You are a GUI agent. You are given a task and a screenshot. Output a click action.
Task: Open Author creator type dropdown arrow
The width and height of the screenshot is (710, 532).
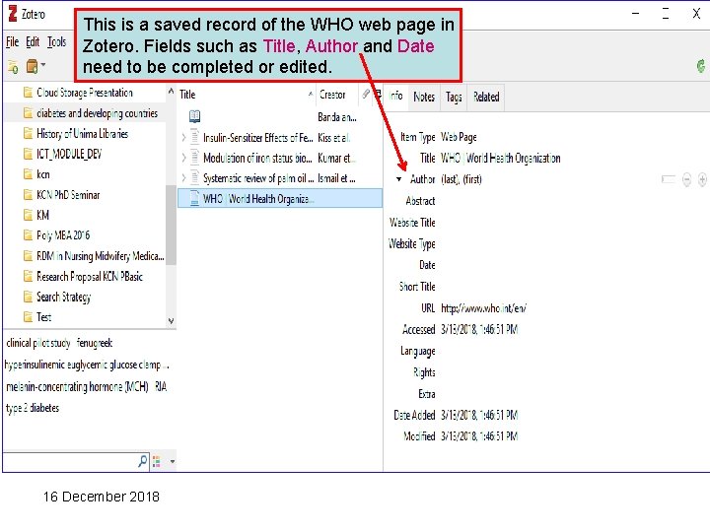pyautogui.click(x=398, y=179)
